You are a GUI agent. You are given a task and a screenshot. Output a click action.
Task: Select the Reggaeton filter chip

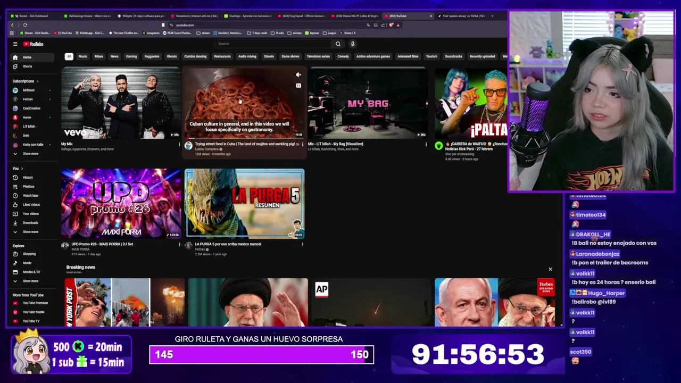coord(152,56)
